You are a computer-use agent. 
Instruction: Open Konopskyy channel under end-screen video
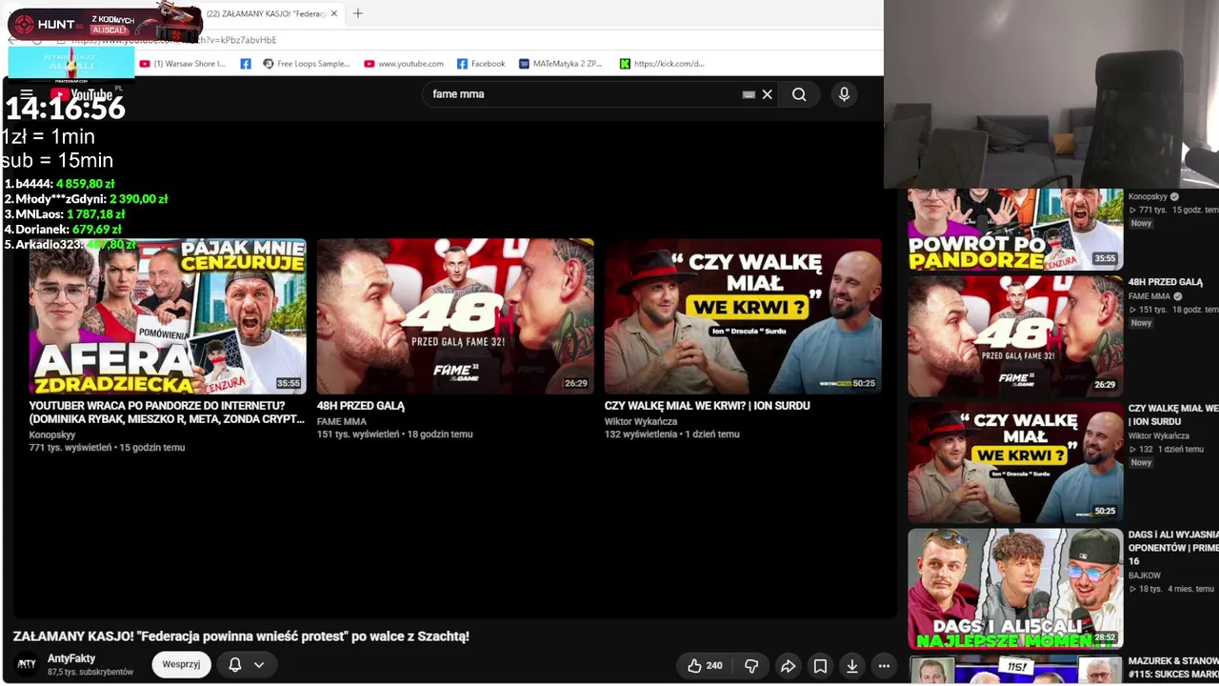click(52, 434)
